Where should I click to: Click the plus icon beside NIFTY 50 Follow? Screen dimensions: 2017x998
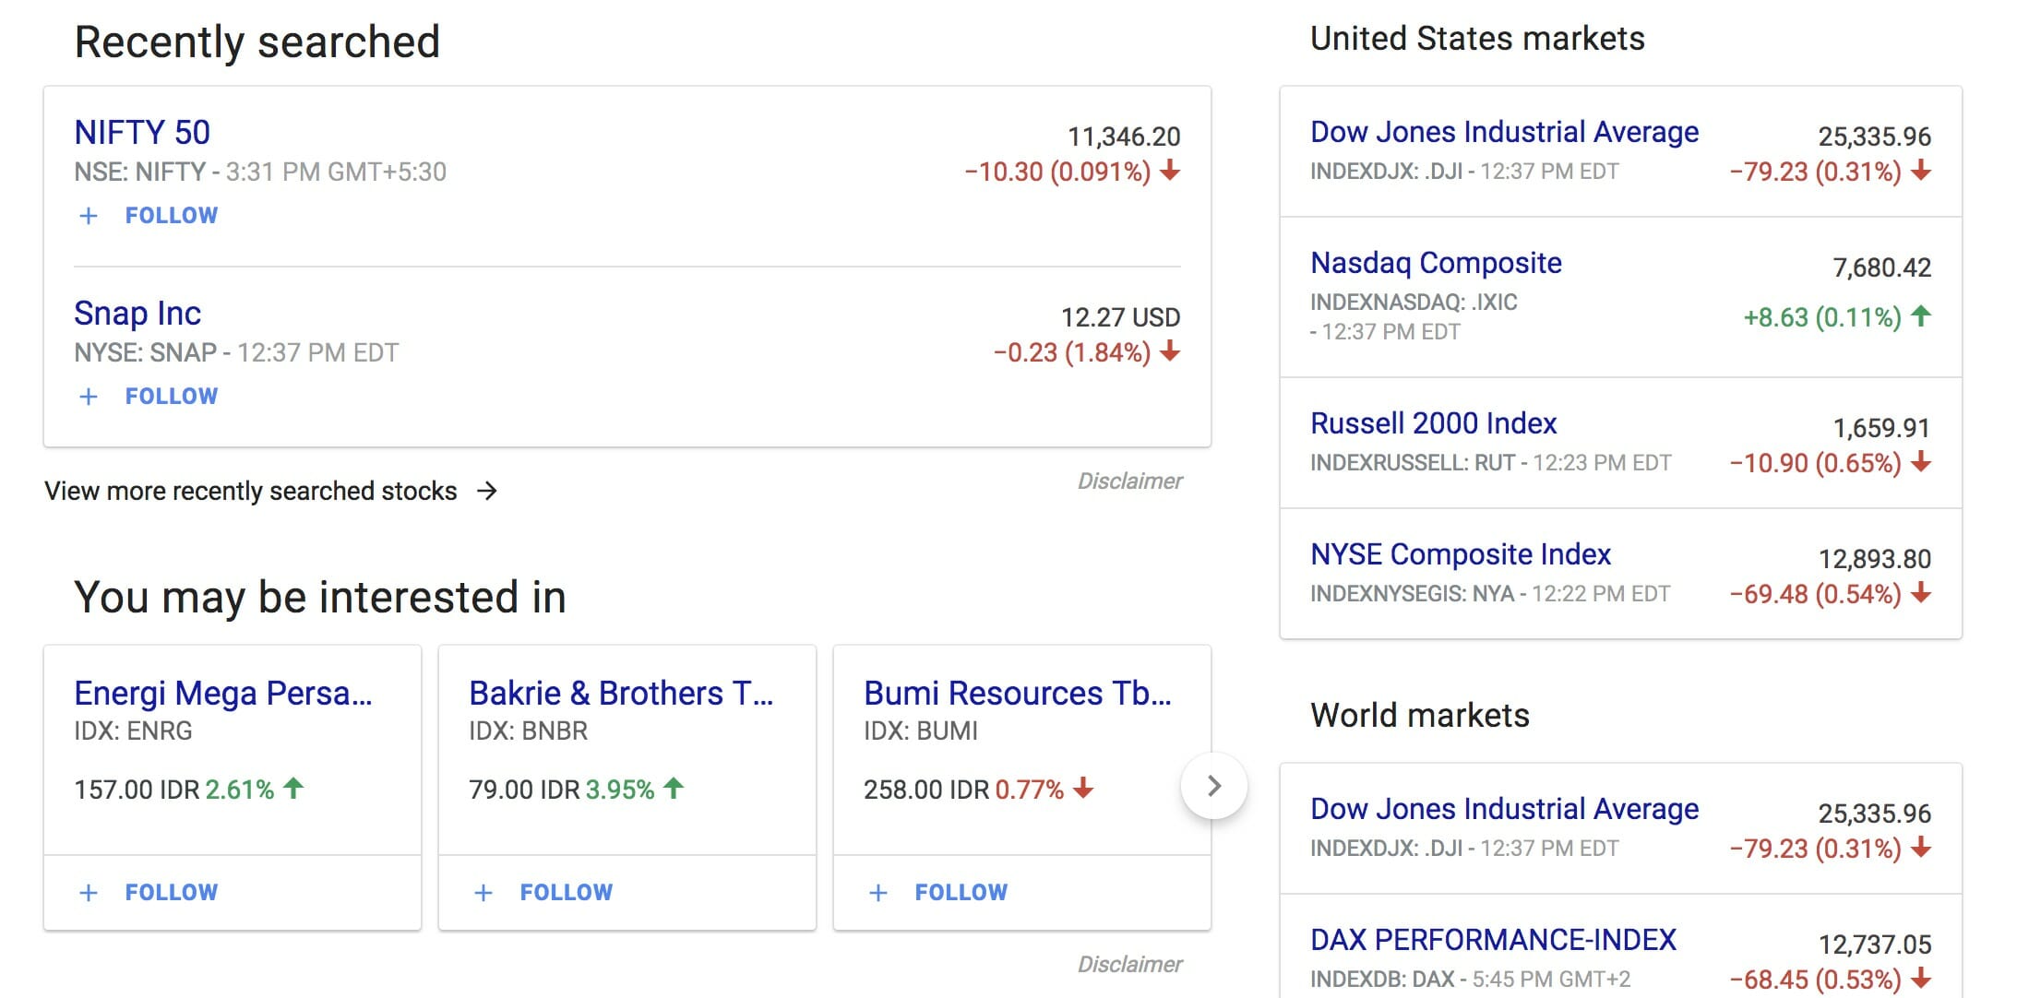[x=89, y=216]
